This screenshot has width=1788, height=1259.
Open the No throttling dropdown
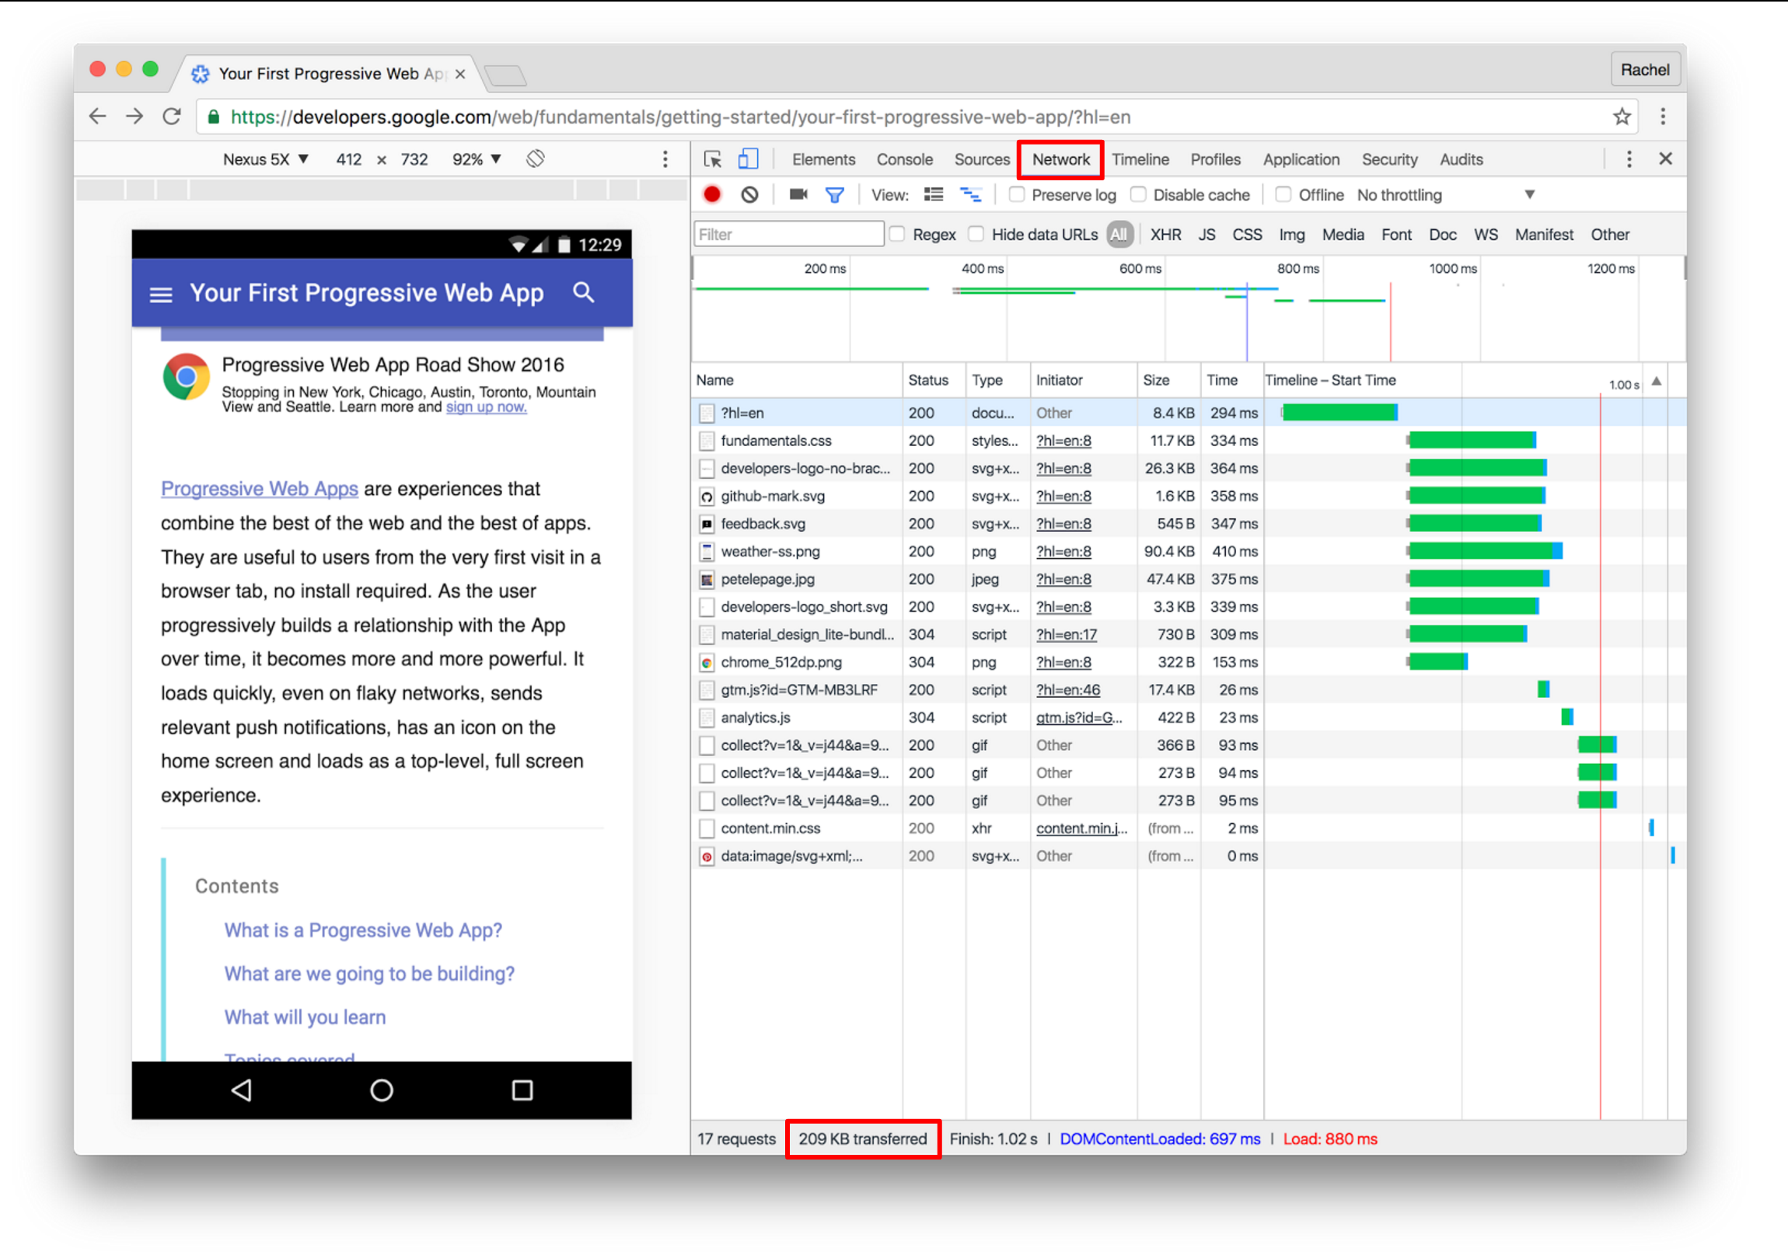[x=1445, y=194]
